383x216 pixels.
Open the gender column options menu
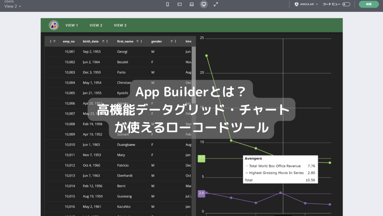pyautogui.click(x=176, y=41)
